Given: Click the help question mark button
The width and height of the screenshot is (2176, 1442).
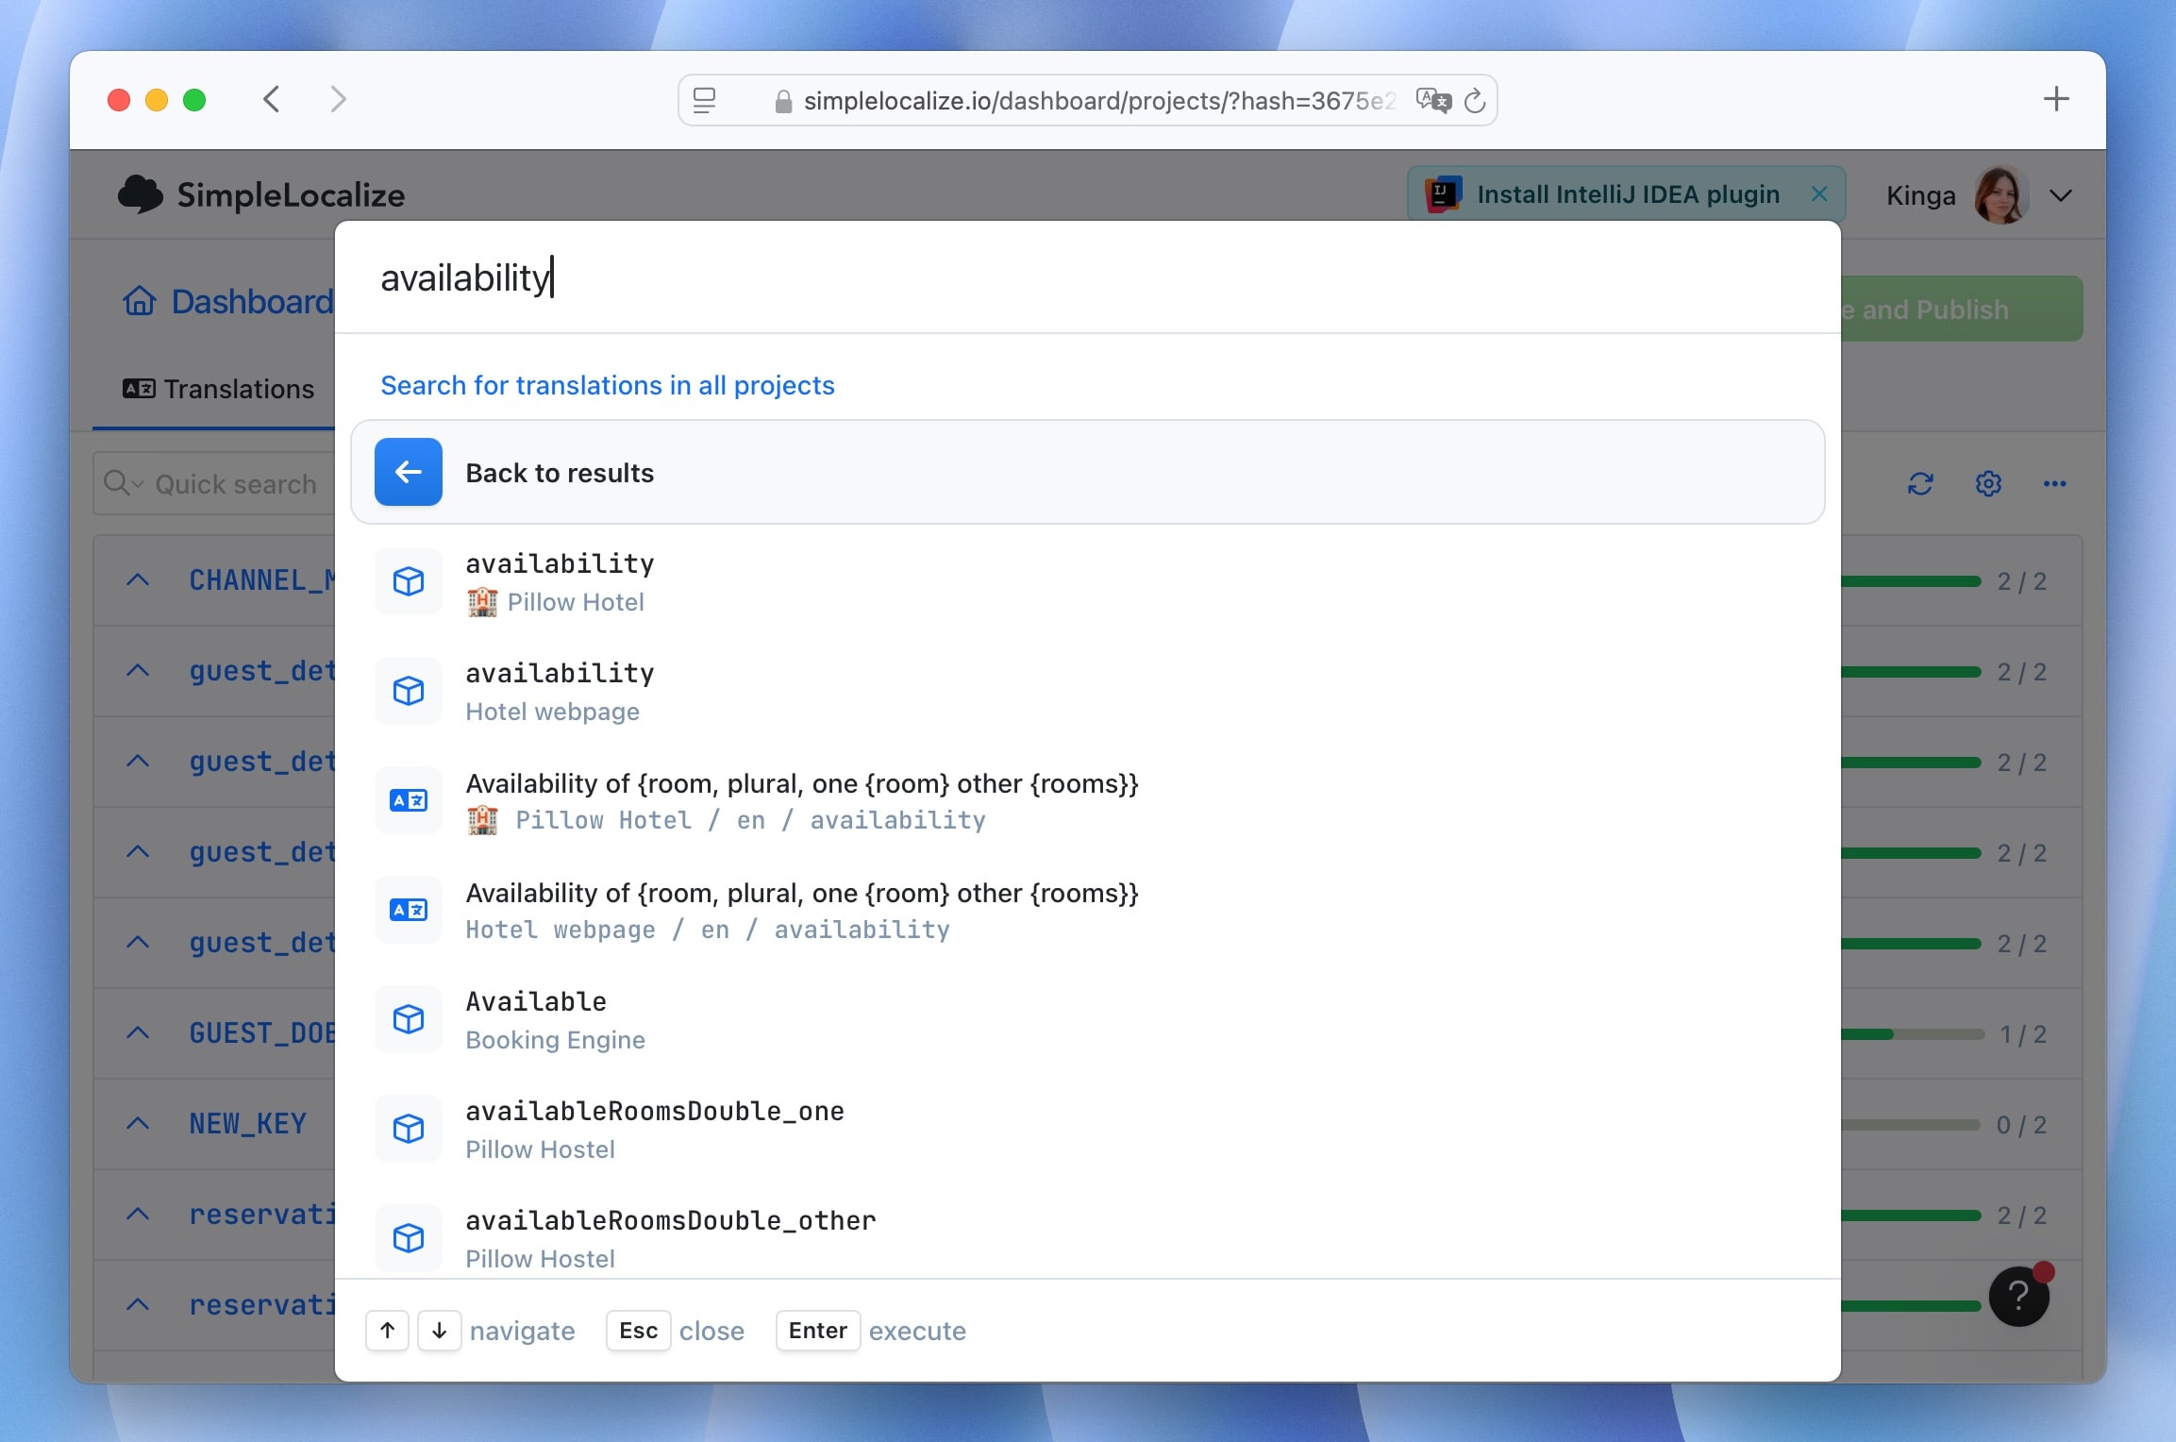Looking at the screenshot, I should pyautogui.click(x=2017, y=1297).
